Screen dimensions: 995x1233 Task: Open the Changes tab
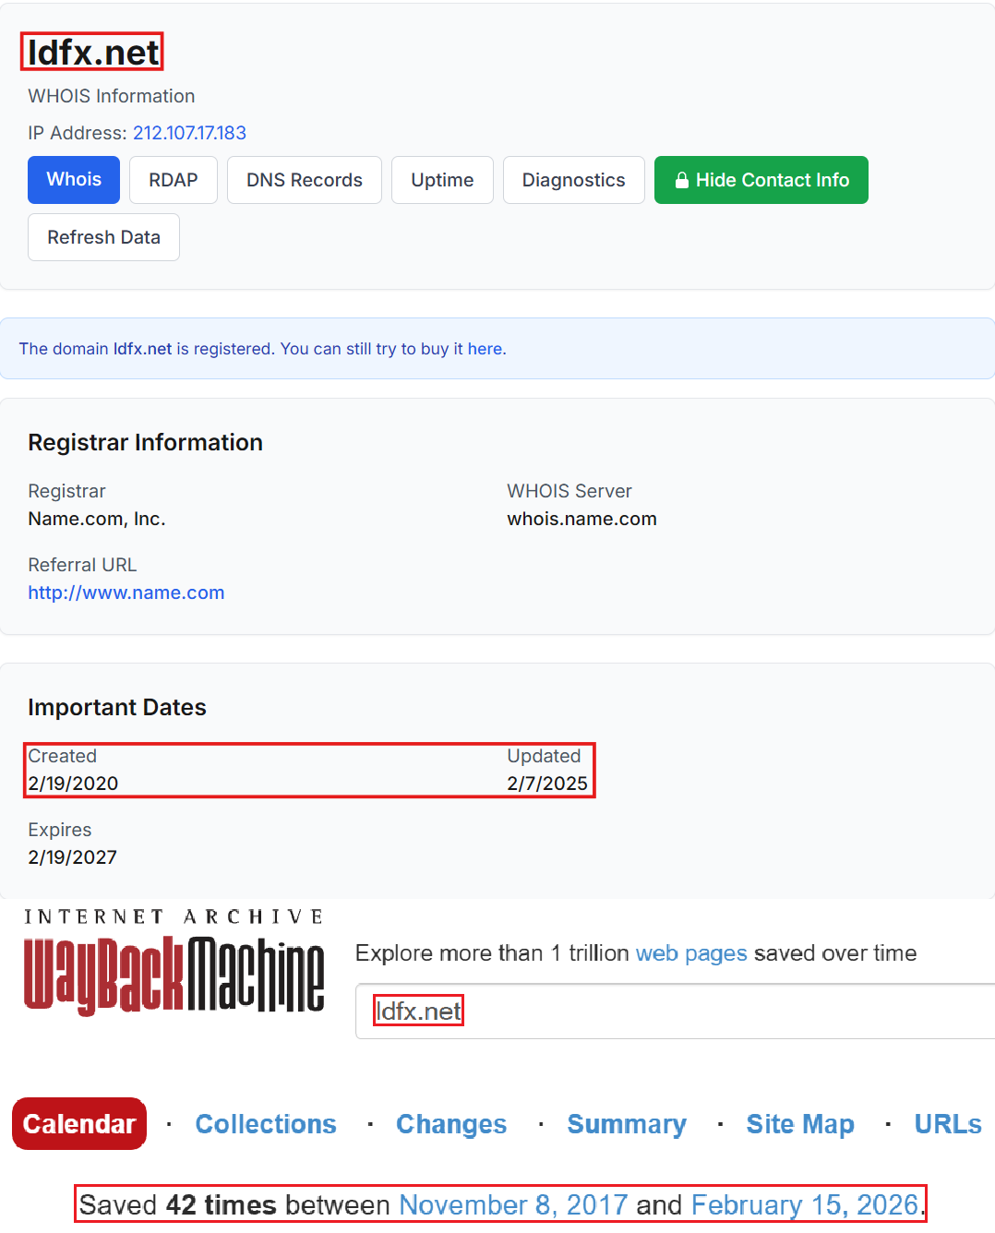[x=450, y=1124]
